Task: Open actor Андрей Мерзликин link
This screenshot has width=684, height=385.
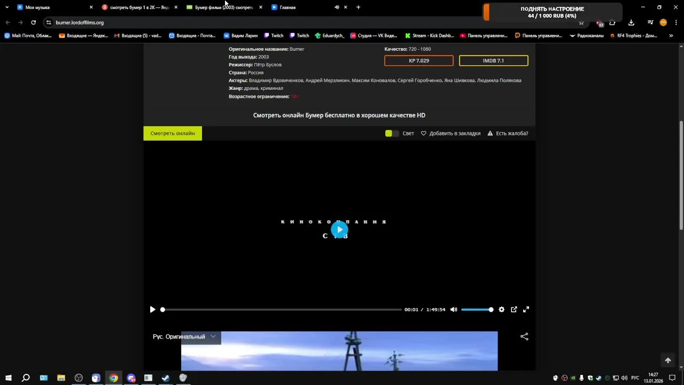Action: pos(328,80)
